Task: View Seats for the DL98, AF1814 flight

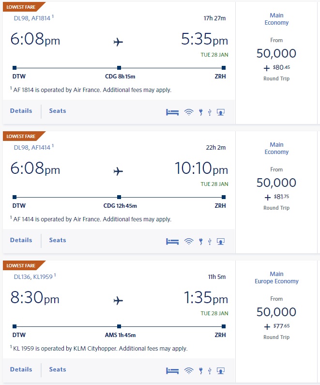Action: (58, 111)
